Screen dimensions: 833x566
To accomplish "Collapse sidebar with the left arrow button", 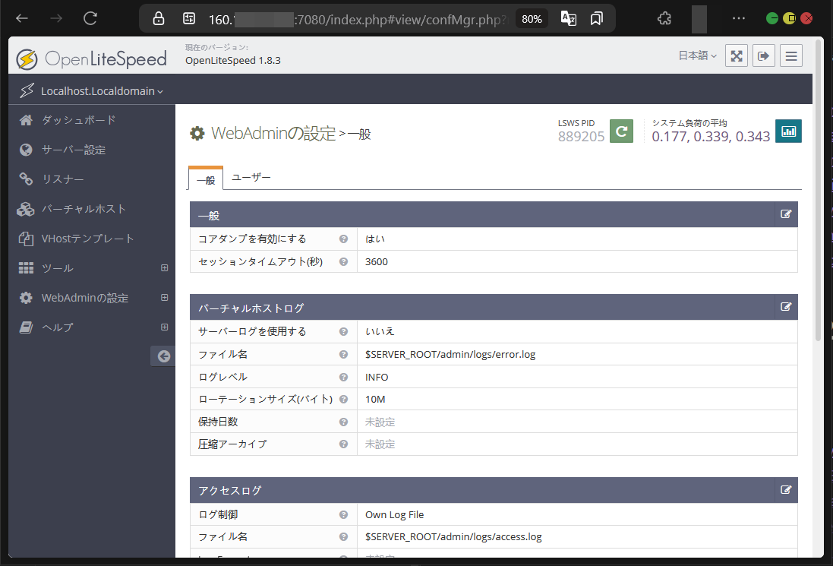I will [x=163, y=356].
